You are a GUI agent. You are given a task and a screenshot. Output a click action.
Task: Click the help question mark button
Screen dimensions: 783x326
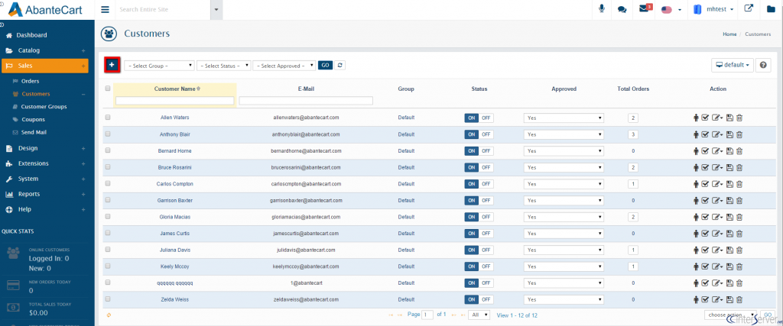click(763, 66)
